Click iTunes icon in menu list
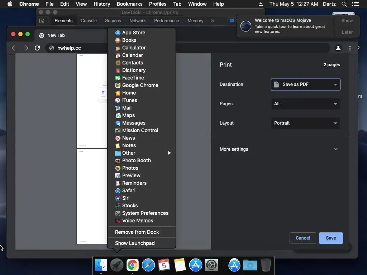This screenshot has width=367, height=275. coord(118,100)
